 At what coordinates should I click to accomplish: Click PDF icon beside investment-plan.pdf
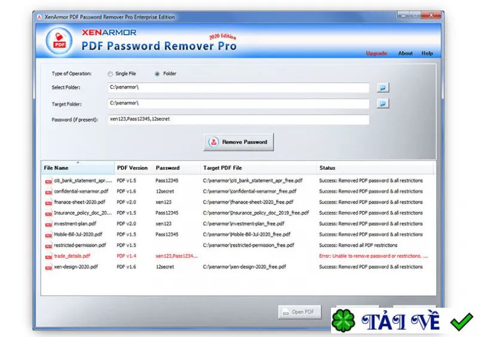48,224
